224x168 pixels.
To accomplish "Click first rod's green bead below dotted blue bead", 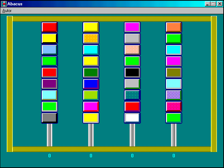I will click(50, 61).
